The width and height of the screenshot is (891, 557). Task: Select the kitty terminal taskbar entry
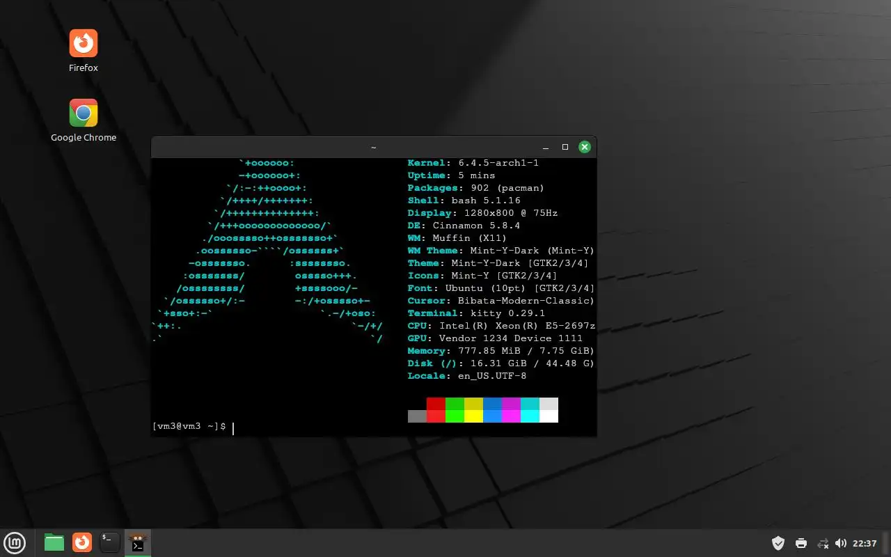(x=138, y=542)
